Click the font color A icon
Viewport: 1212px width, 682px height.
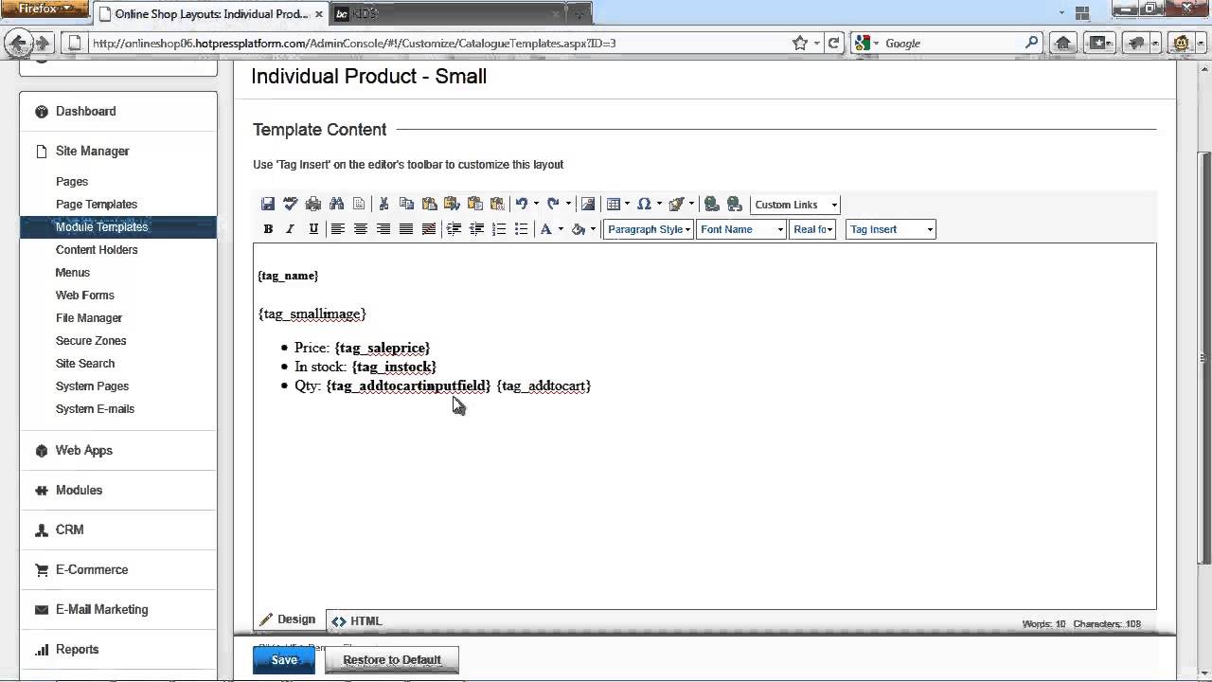pyautogui.click(x=546, y=228)
